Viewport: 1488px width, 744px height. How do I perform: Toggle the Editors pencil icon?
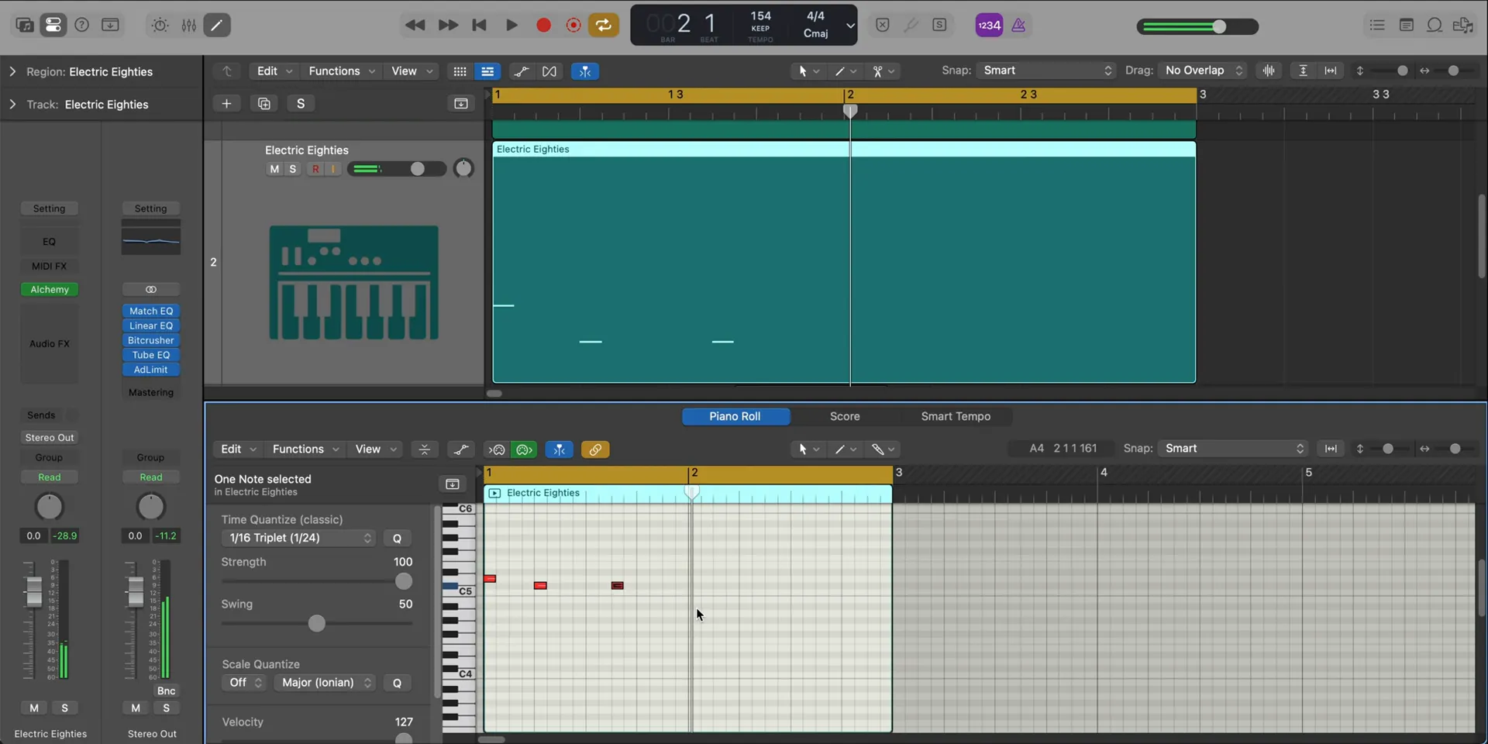pyautogui.click(x=217, y=25)
